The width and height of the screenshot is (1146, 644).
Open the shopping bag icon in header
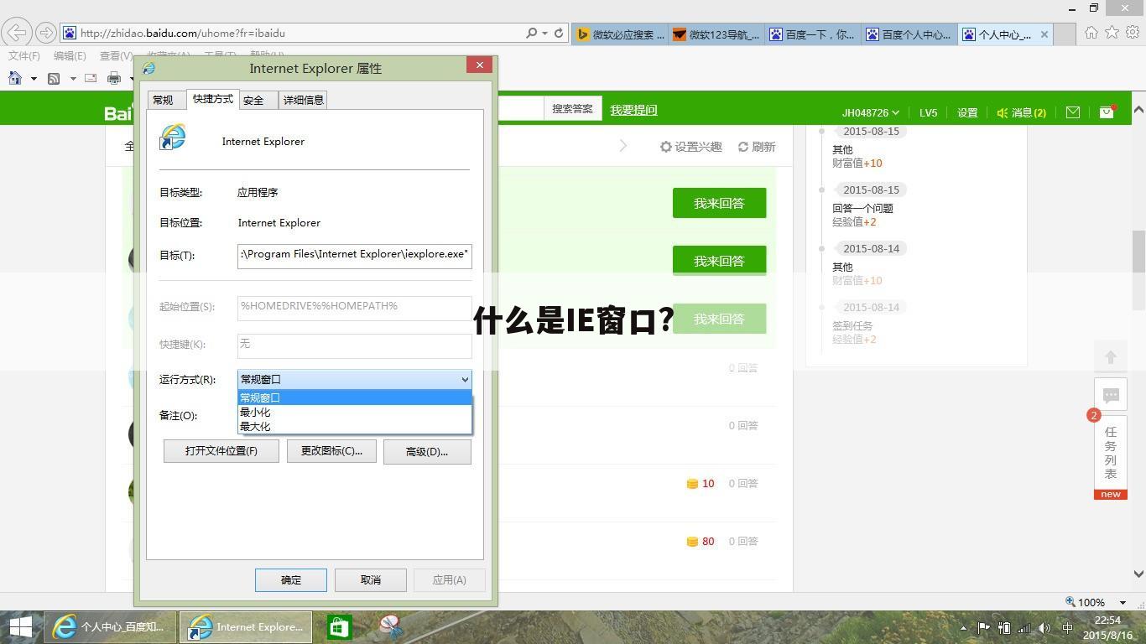(x=1107, y=112)
